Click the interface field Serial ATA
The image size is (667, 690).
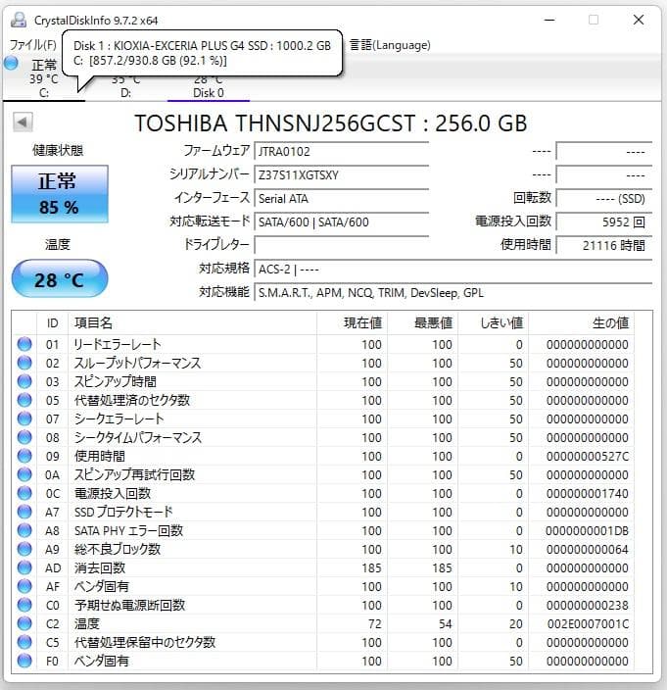[x=342, y=198]
